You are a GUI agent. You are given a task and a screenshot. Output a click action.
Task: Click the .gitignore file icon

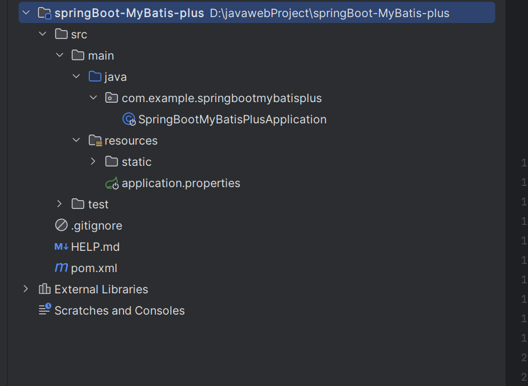point(61,225)
